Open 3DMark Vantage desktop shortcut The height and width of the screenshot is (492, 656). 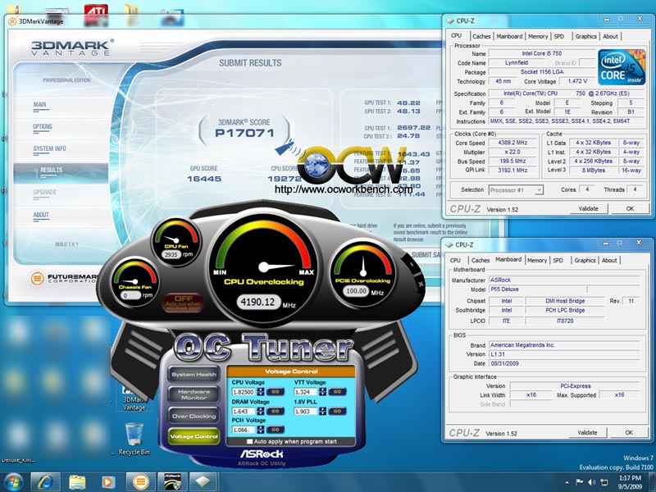(134, 398)
